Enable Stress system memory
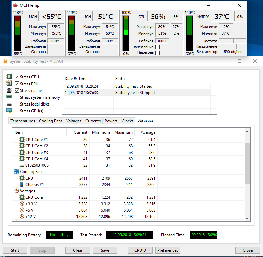Viewport: 263px width, 257px height. pos(17,97)
